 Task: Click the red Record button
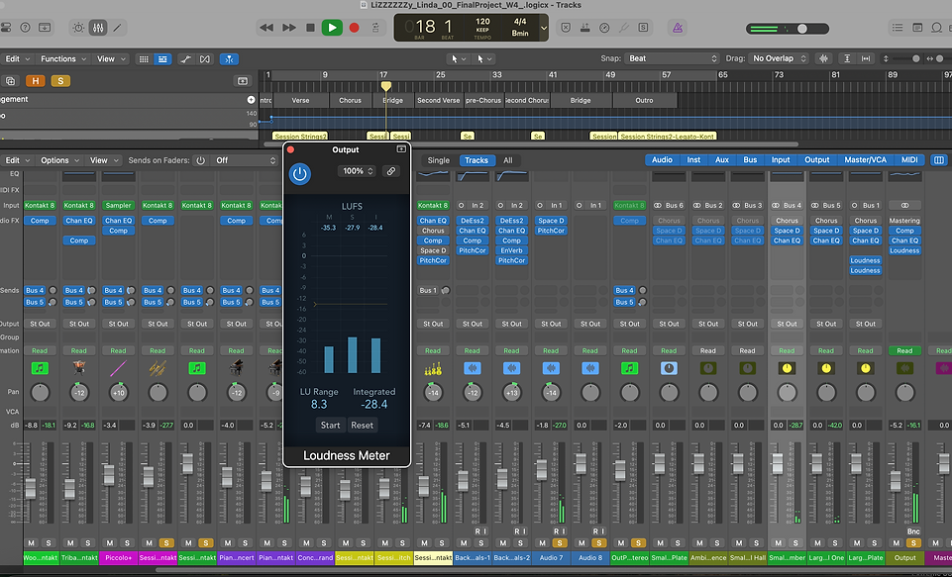pos(354,28)
